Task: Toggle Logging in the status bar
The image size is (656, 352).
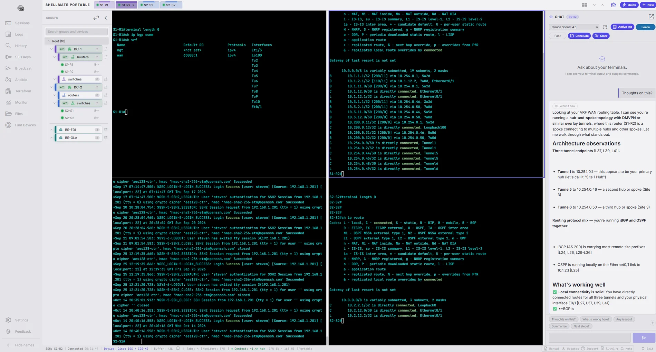Action: pyautogui.click(x=609, y=349)
